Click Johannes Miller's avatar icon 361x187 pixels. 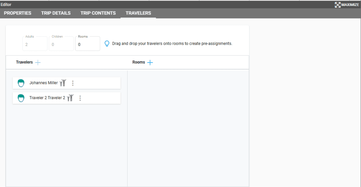[x=21, y=83]
